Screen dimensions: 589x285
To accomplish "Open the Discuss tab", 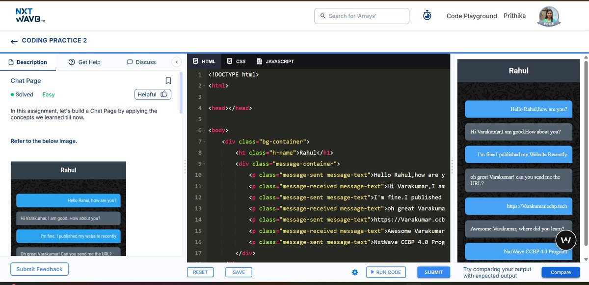I will click(141, 62).
